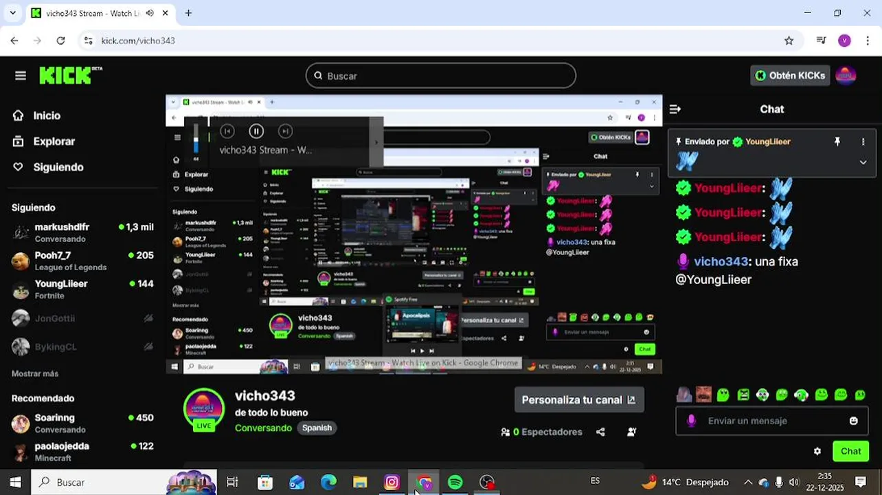Open the Conversando category link
The image size is (882, 495).
(263, 428)
